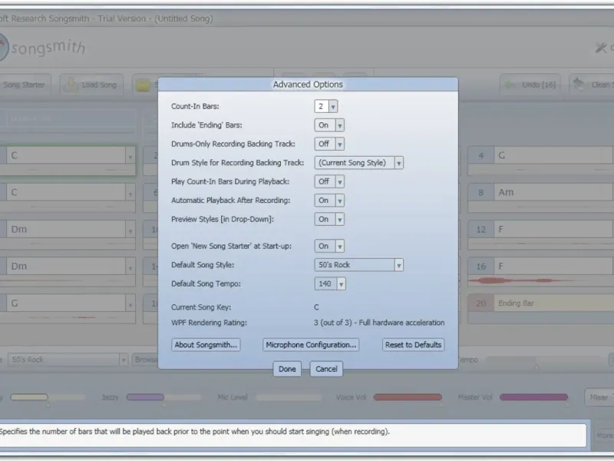Open Automatic Playback After Recording dropdown
Viewport: 614px width, 461px height.
click(x=329, y=201)
